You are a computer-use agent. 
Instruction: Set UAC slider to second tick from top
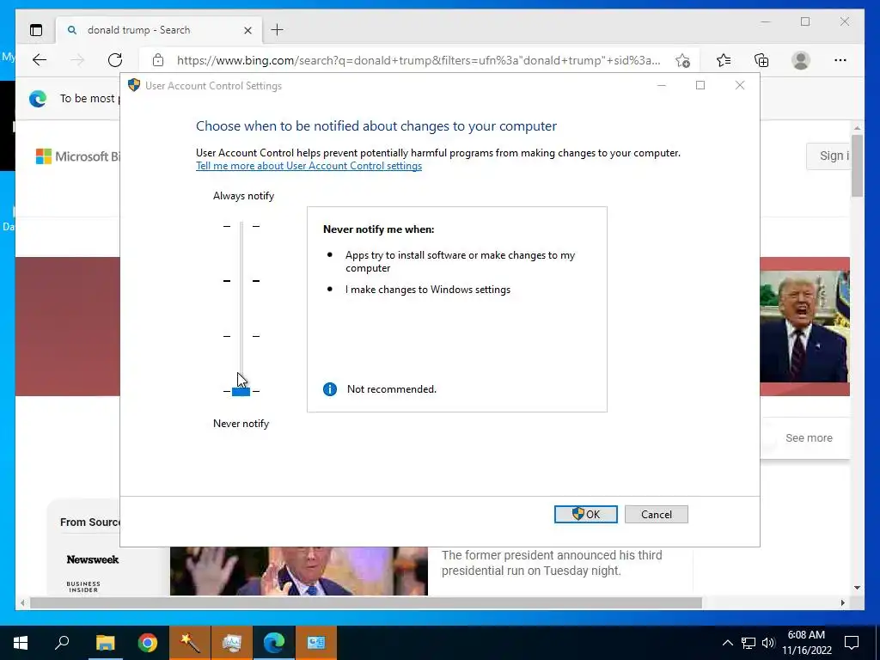click(x=241, y=281)
